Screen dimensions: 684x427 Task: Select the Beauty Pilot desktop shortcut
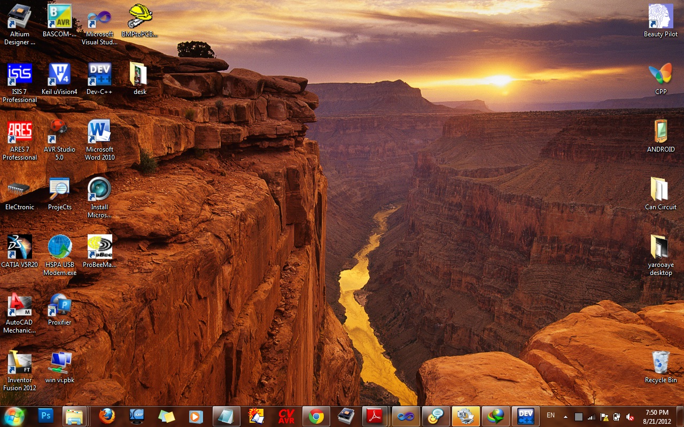pyautogui.click(x=660, y=21)
